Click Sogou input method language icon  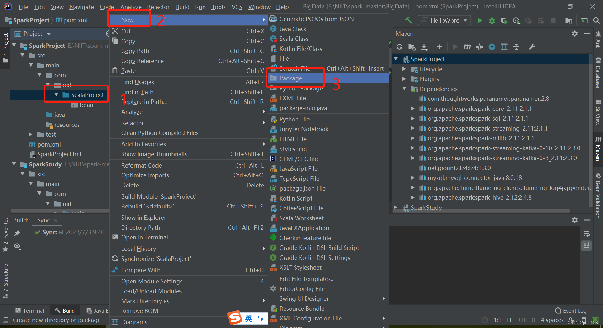click(x=248, y=318)
